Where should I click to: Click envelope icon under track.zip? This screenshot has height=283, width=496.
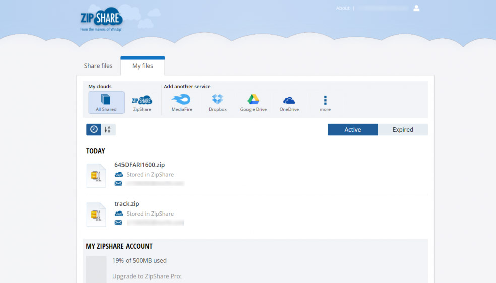pos(118,223)
